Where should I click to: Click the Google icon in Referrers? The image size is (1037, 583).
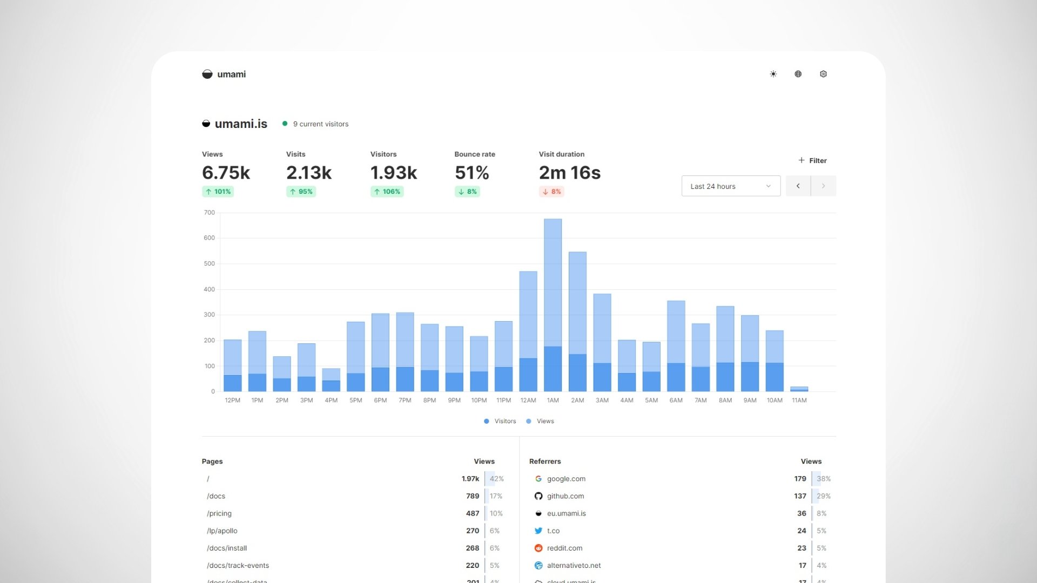[538, 479]
